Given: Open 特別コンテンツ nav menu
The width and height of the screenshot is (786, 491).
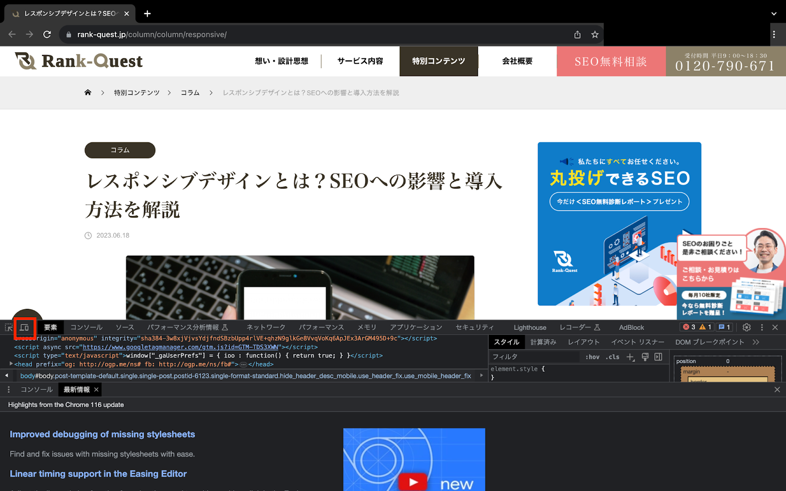Looking at the screenshot, I should tap(439, 61).
